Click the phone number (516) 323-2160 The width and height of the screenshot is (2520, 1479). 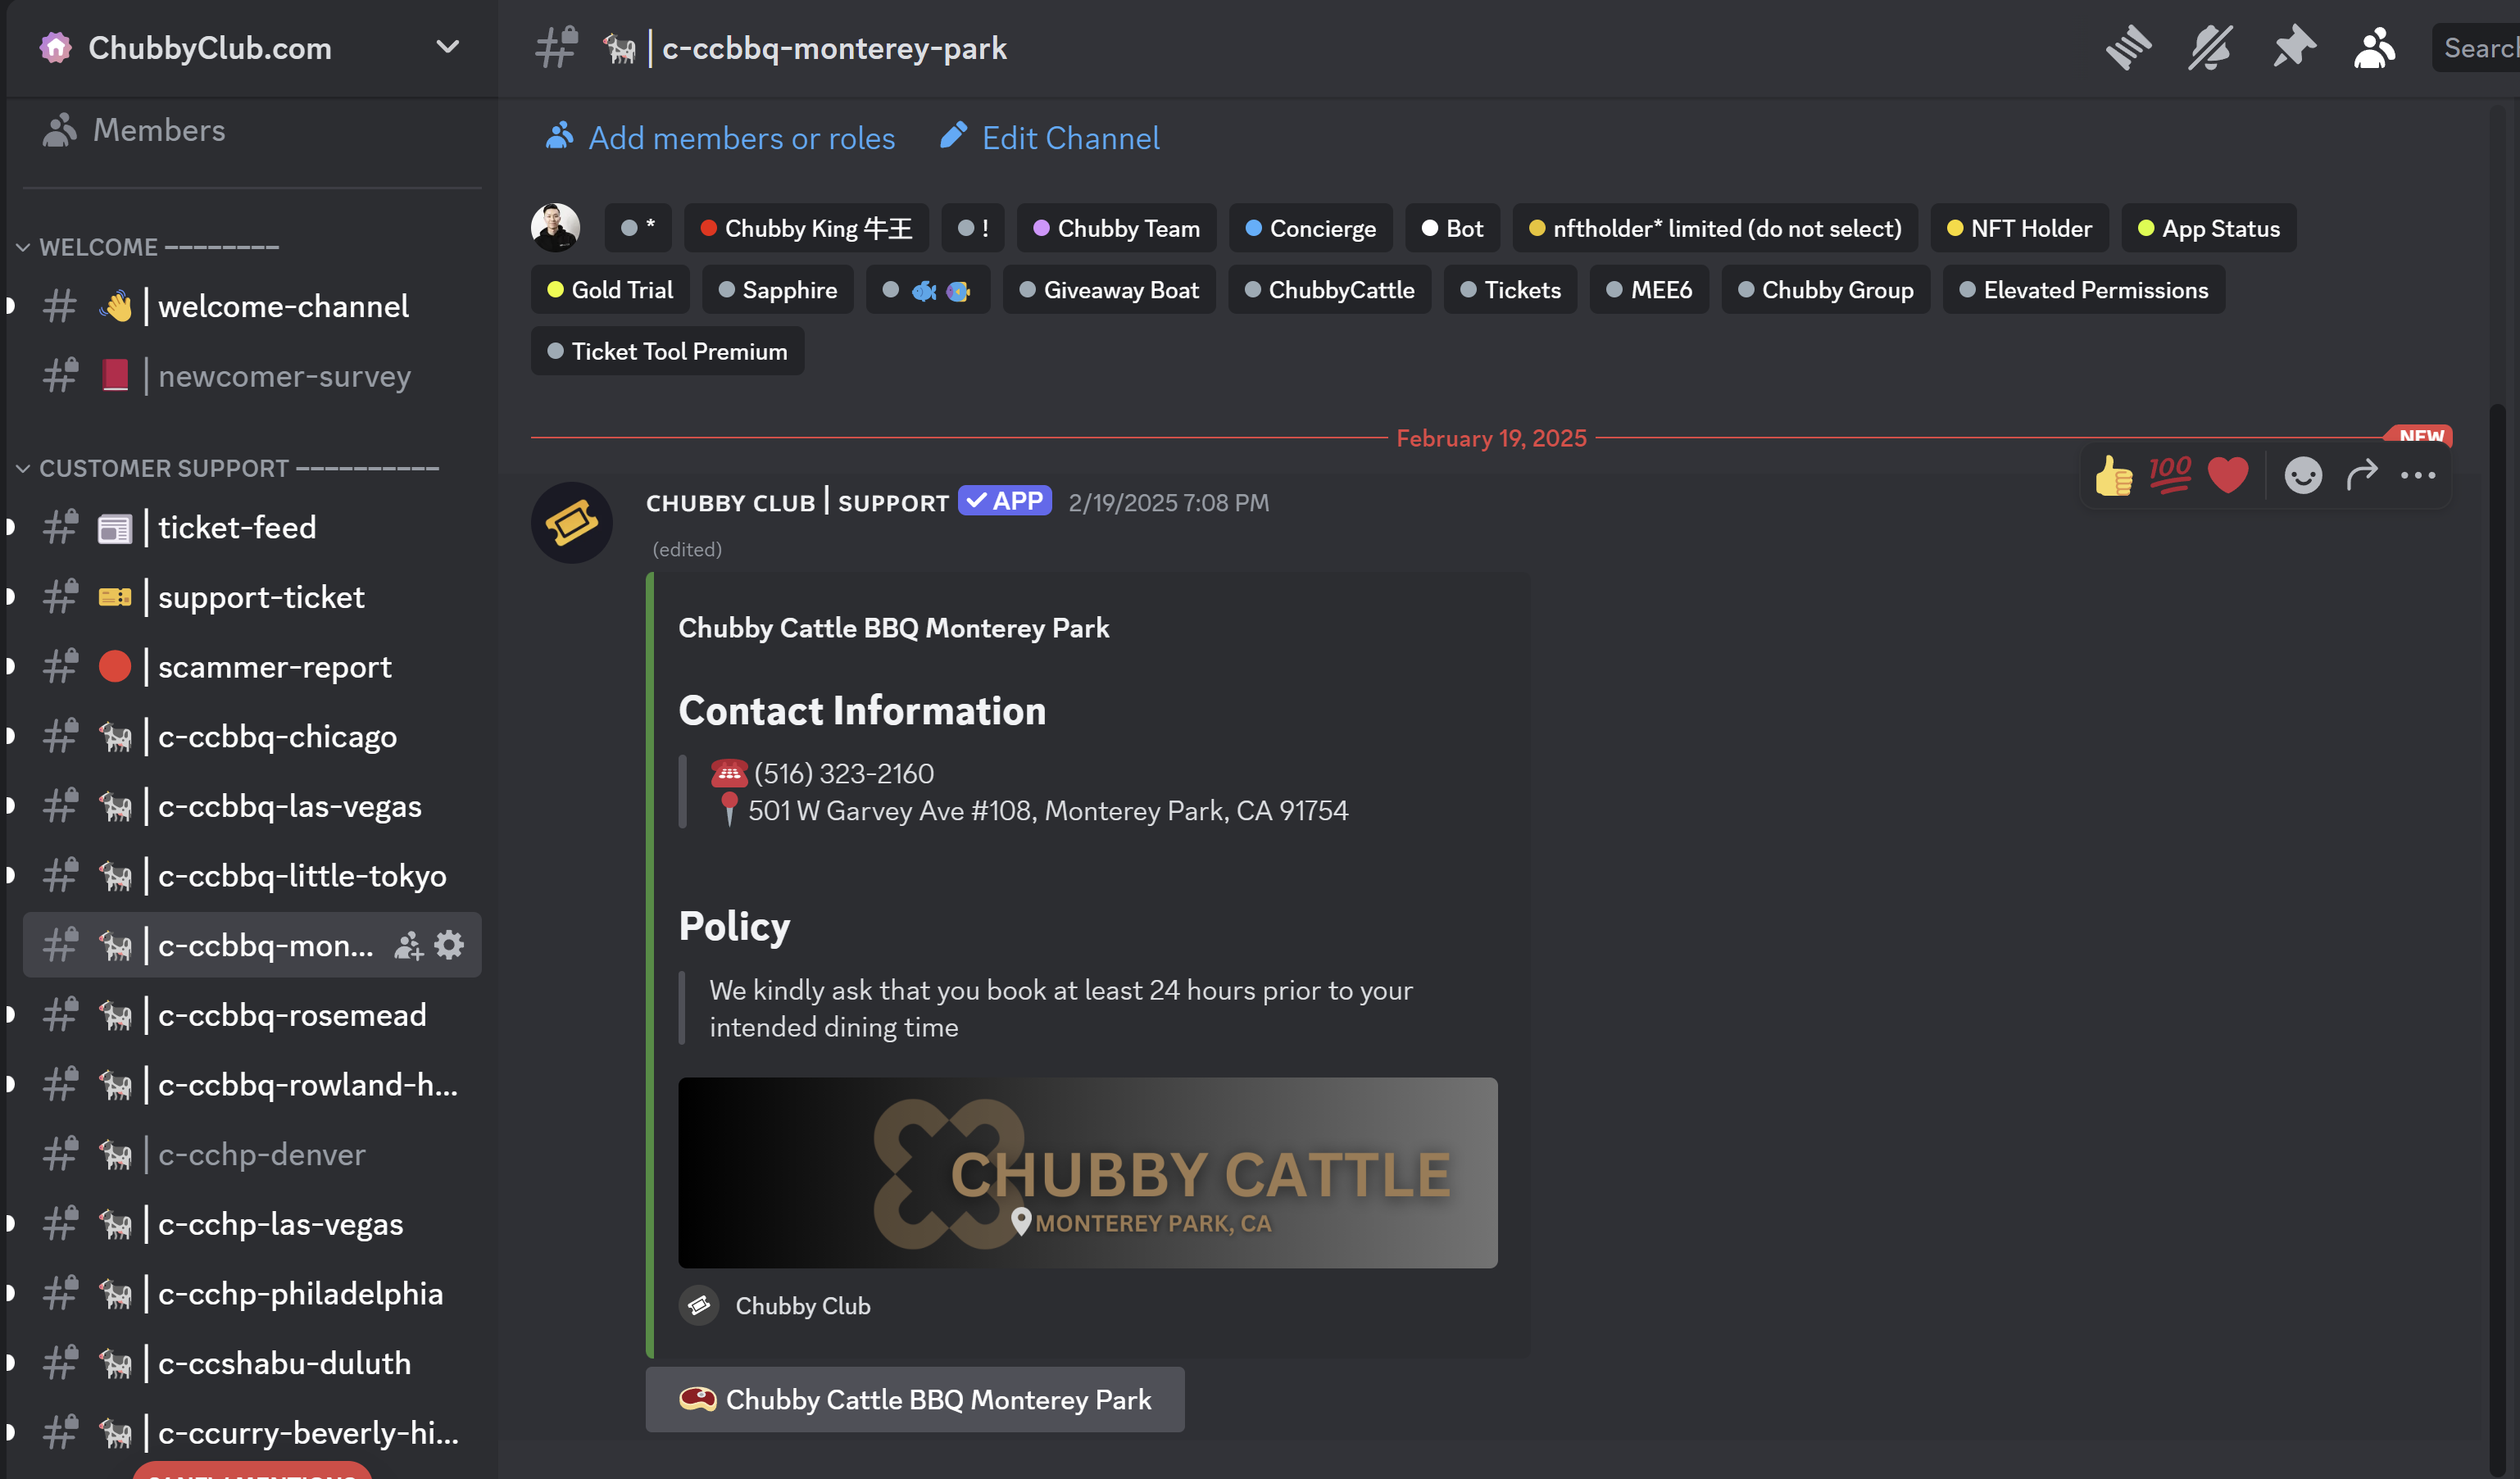click(844, 773)
